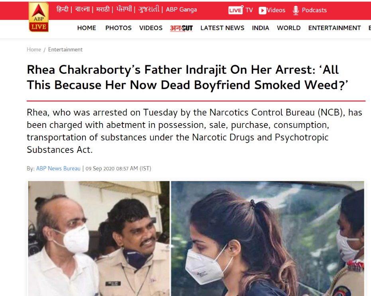This screenshot has width=371, height=296.
Task: Switch to the Bangla language edition
Action: click(82, 9)
